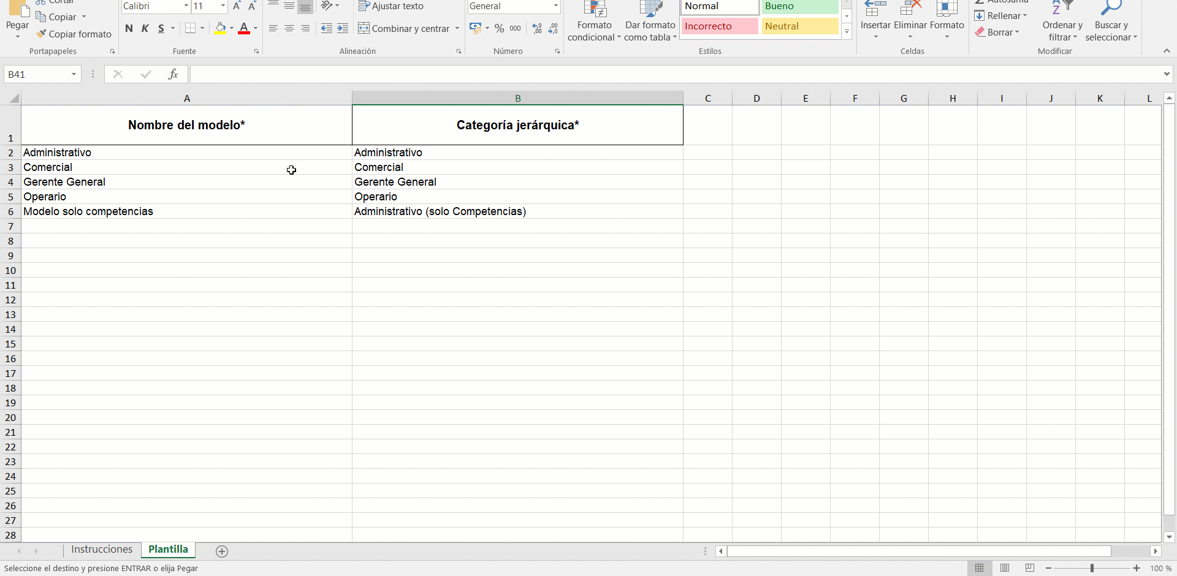The height and width of the screenshot is (576, 1177).
Task: Open Ordenar y filtrar menu
Action: click(1062, 22)
